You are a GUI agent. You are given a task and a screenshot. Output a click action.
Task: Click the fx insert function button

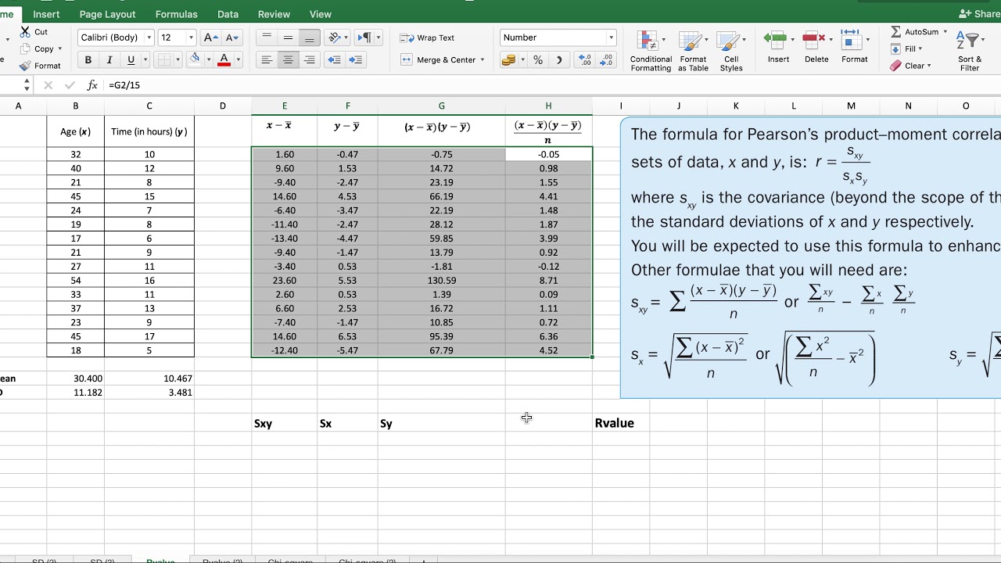coord(92,85)
